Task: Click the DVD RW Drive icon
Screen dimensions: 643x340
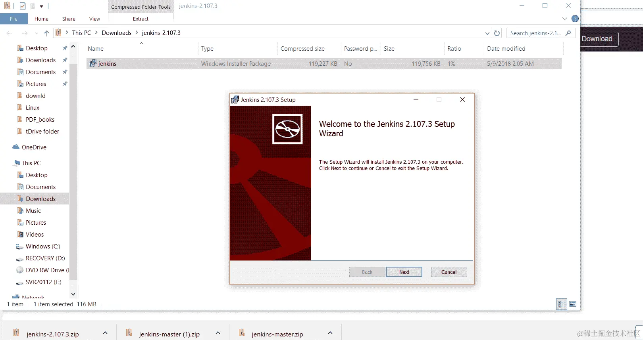Action: [19, 270]
